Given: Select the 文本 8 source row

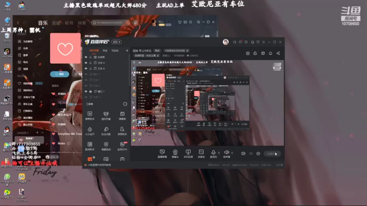Looking at the screenshot, I should click(106, 68).
